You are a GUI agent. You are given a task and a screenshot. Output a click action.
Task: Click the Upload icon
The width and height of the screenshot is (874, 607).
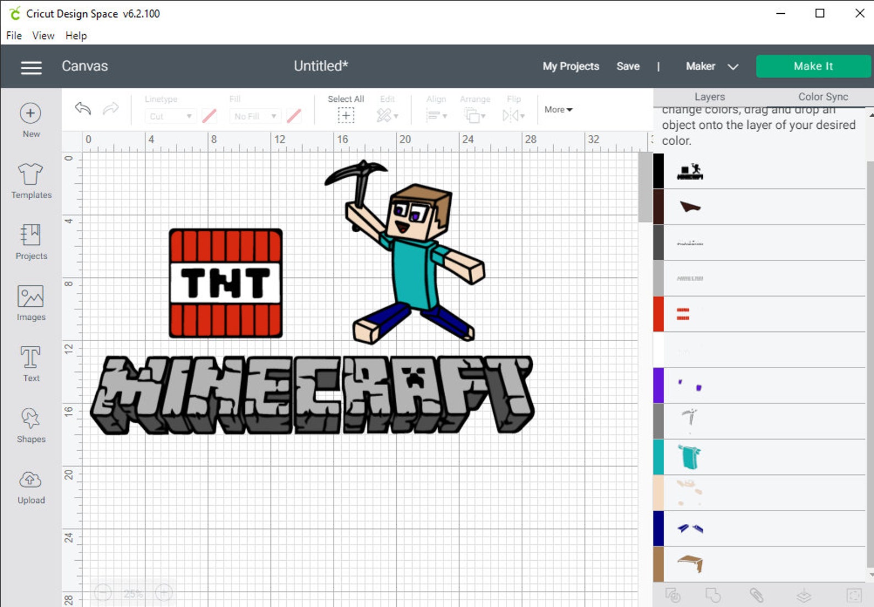(x=31, y=480)
